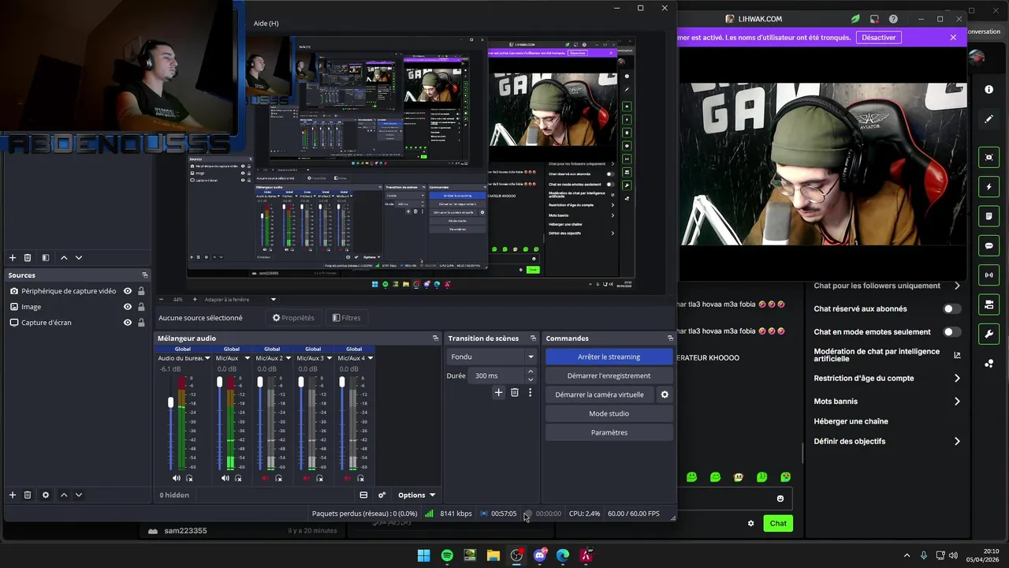This screenshot has width=1009, height=568.
Task: Click the help question mark in LIHWAK title bar
Action: 893,19
